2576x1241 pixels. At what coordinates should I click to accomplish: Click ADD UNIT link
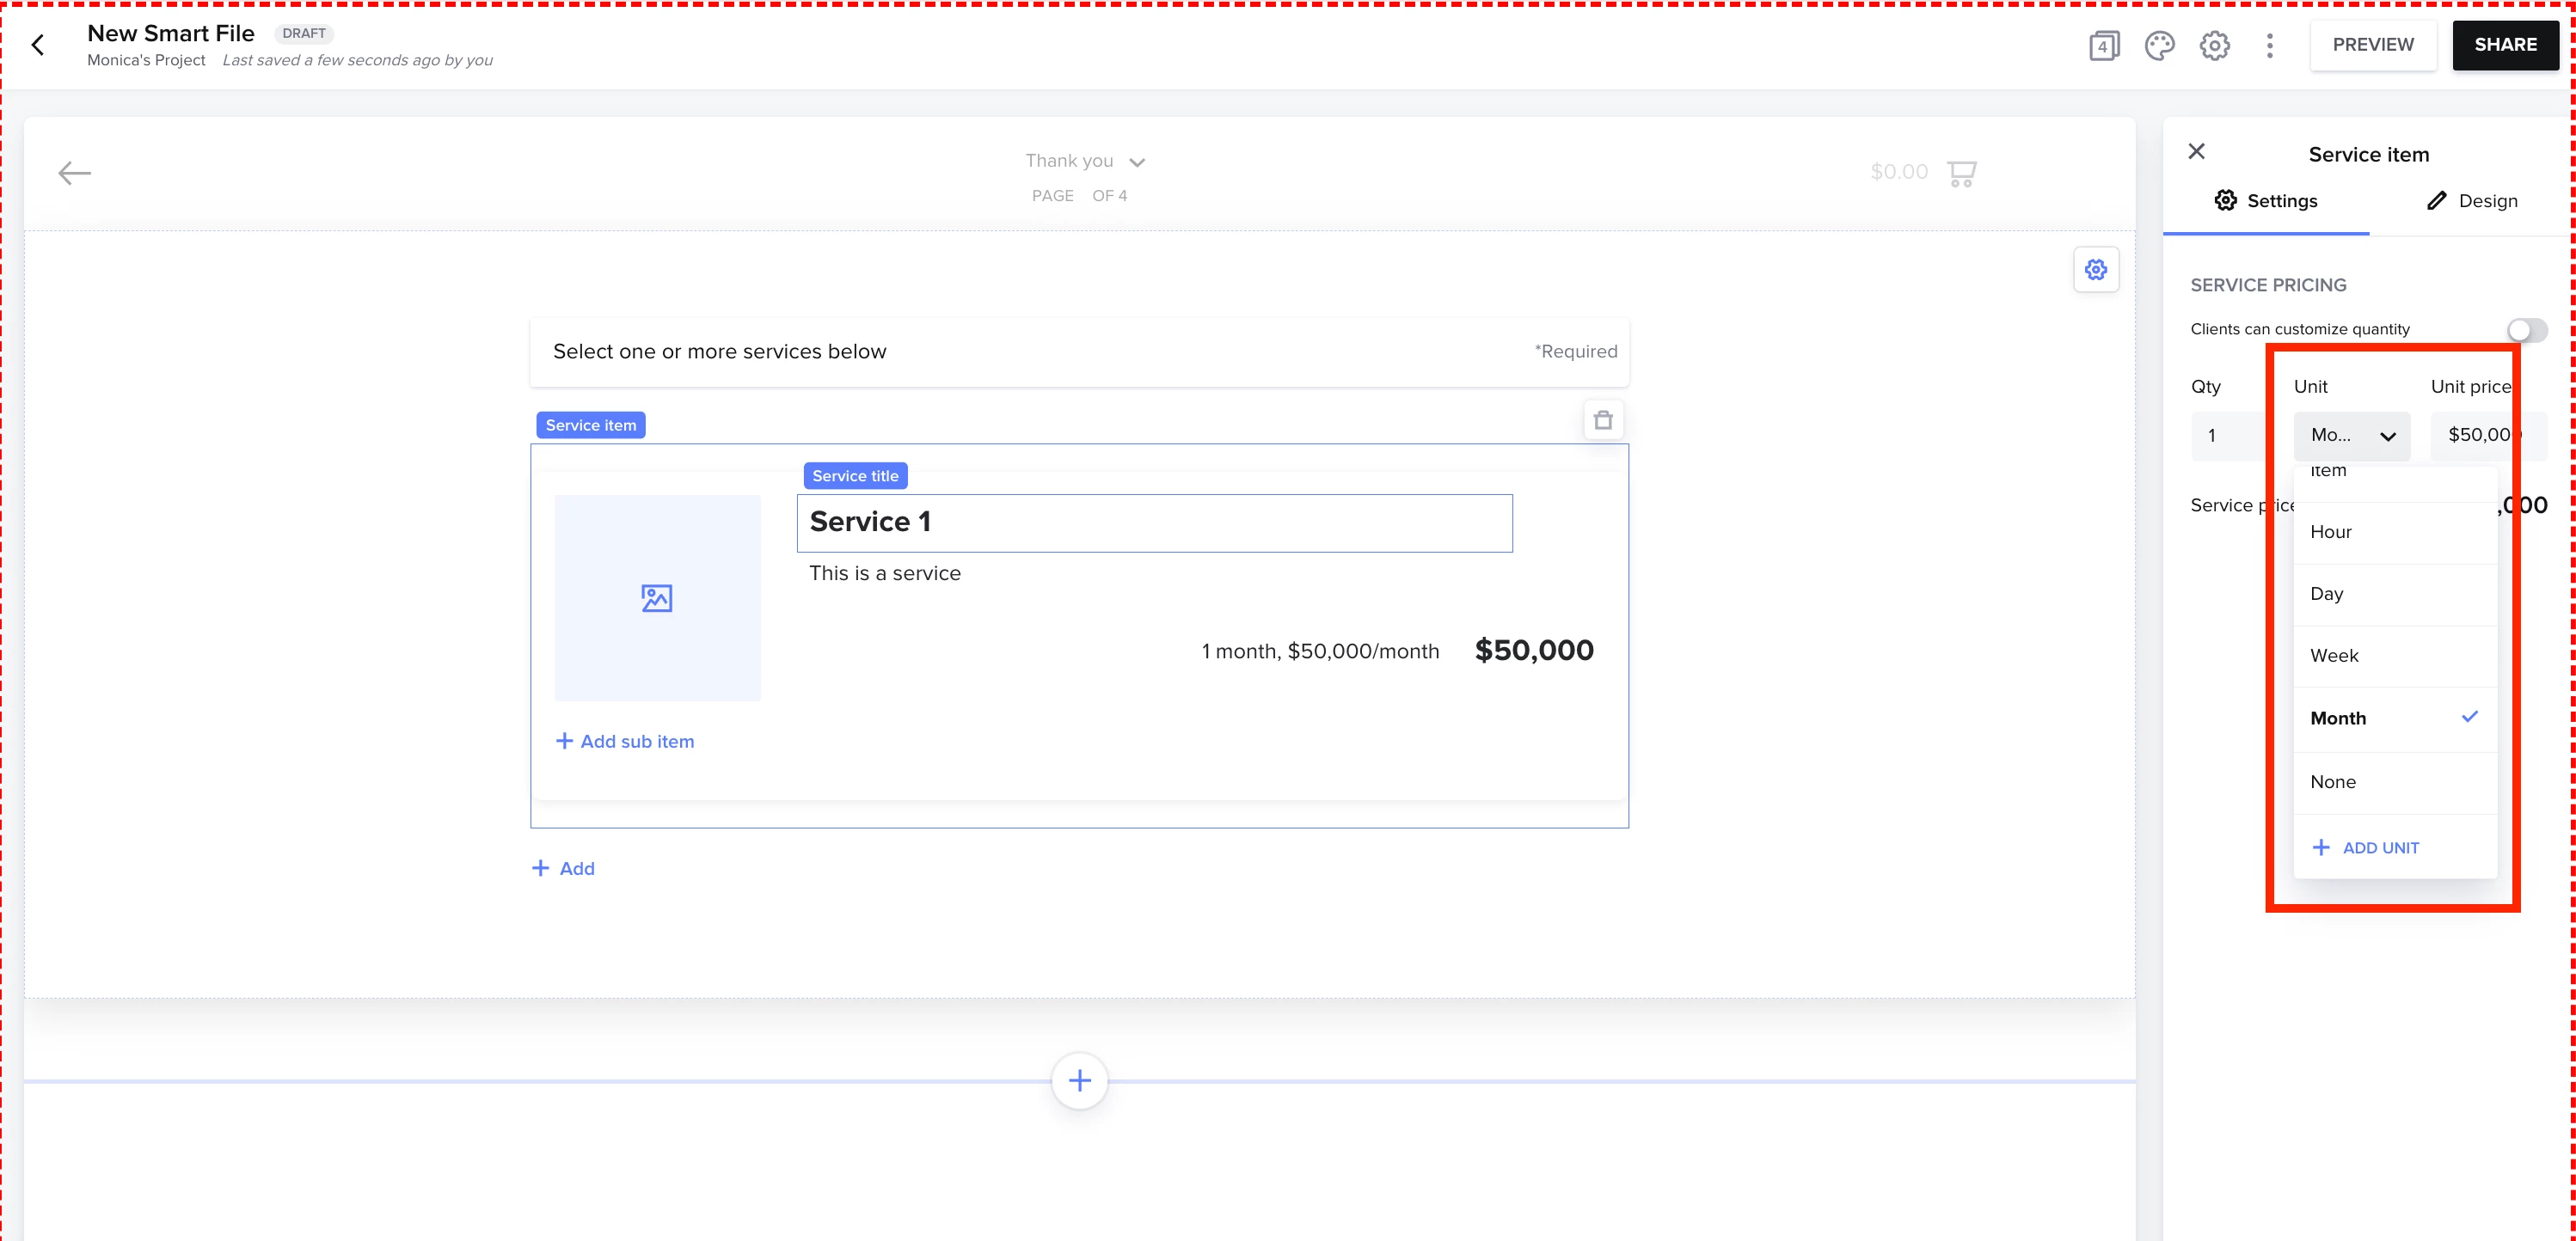coord(2367,847)
